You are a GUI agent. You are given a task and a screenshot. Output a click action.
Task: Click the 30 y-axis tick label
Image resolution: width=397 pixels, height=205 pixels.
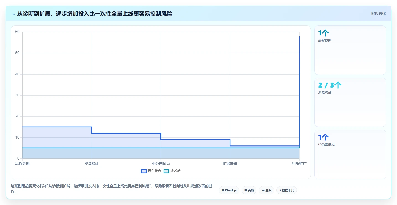point(17,95)
